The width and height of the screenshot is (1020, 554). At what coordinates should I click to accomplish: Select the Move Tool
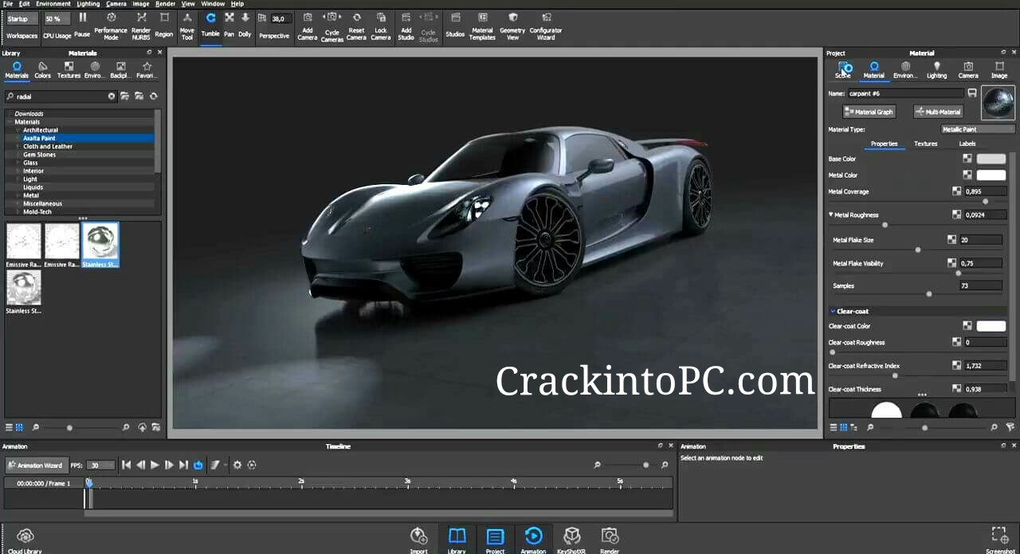[187, 26]
